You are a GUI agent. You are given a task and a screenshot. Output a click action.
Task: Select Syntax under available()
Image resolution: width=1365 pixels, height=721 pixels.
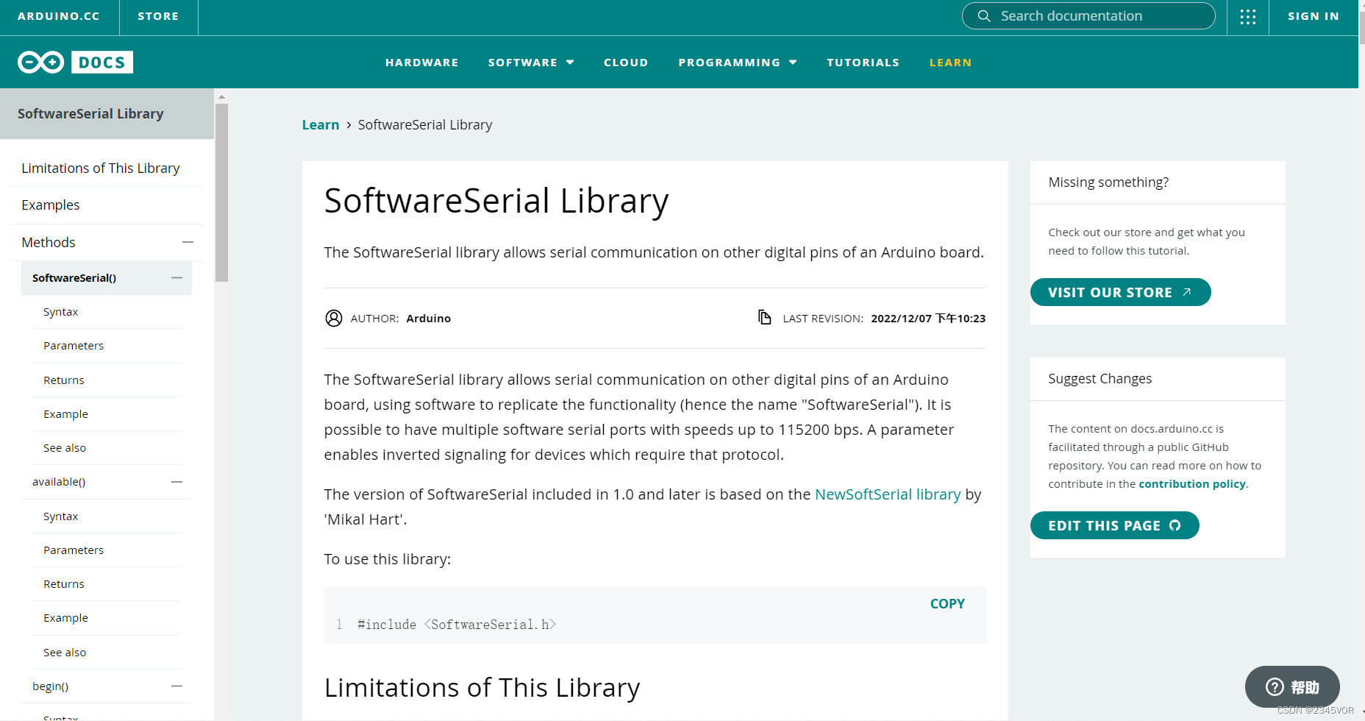coord(61,516)
